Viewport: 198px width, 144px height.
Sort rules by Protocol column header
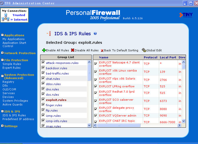pos(151,57)
